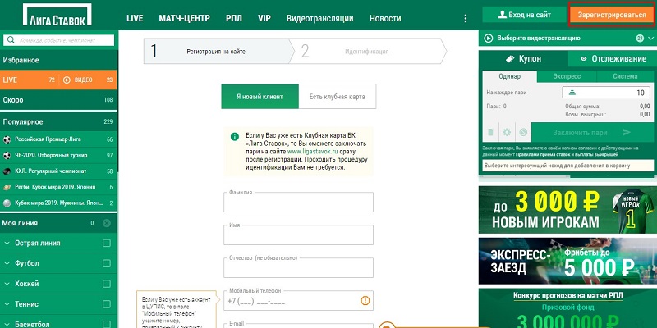Open МАТЧ-ЦЕНТР in top navigation
The width and height of the screenshot is (657, 328).
point(186,17)
